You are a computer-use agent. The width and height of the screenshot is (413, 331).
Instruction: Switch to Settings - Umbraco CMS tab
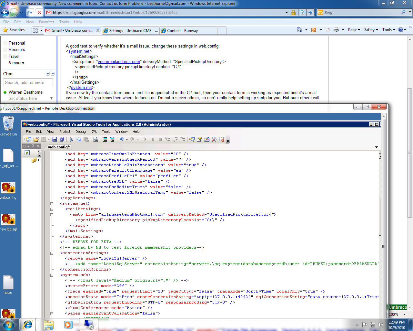[131, 31]
